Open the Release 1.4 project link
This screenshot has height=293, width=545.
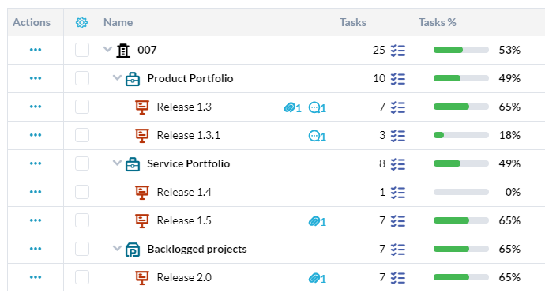click(184, 192)
